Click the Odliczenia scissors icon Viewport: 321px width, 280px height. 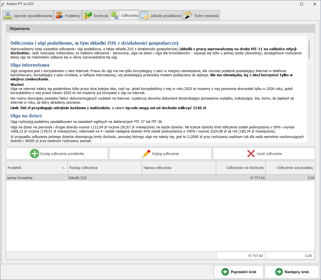(x=115, y=15)
